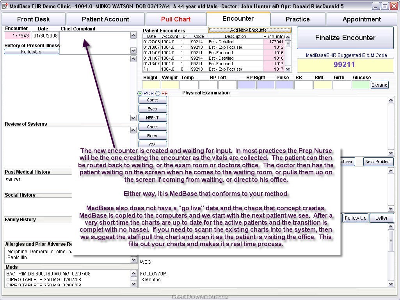Image resolution: width=400 pixels, height=300 pixels.
Task: Click the WBC text in the plan area
Action: 146,262
